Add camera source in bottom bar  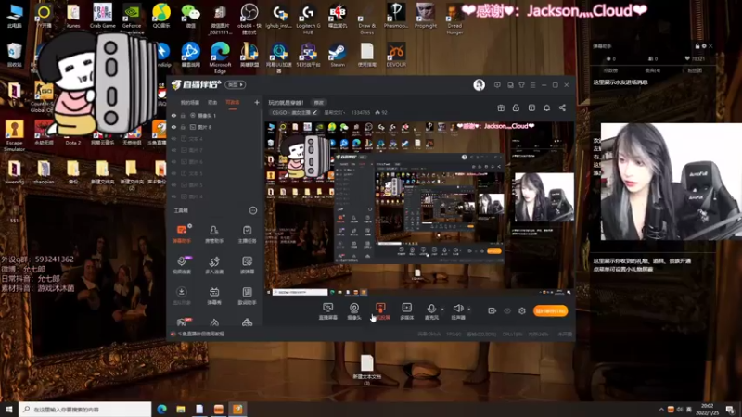click(x=354, y=311)
